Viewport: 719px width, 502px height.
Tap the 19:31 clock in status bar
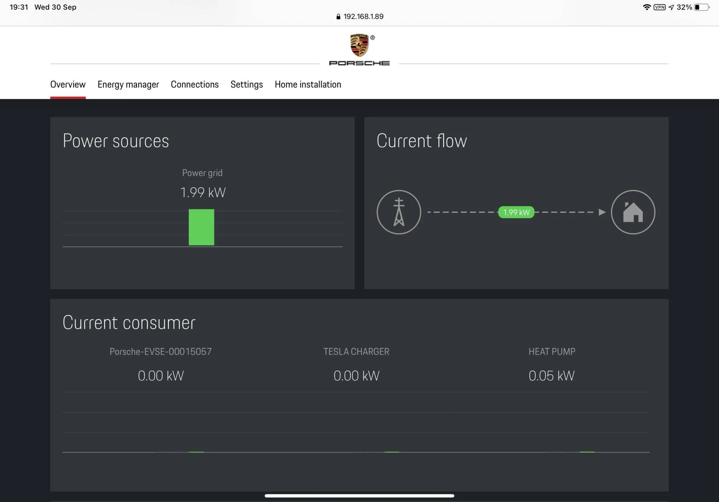click(19, 7)
